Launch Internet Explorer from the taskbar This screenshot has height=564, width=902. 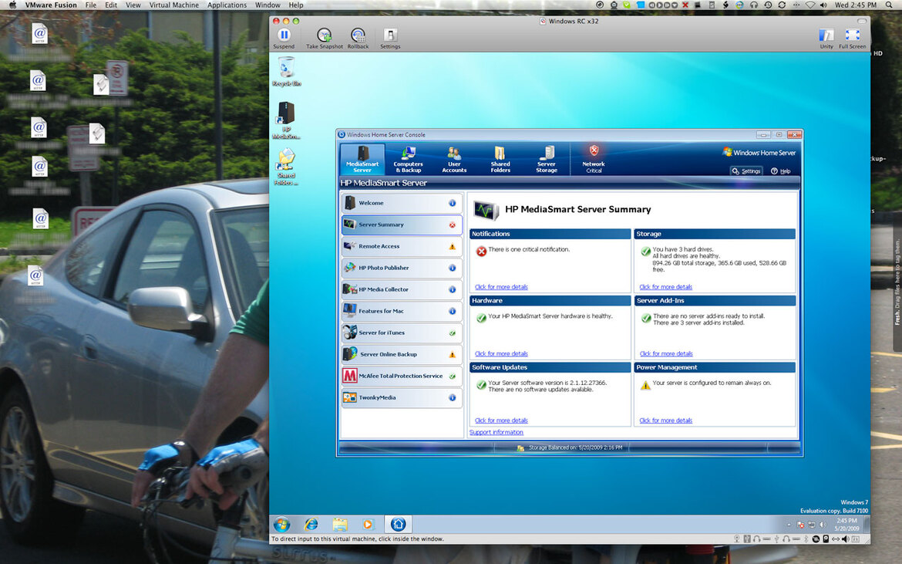pos(311,525)
